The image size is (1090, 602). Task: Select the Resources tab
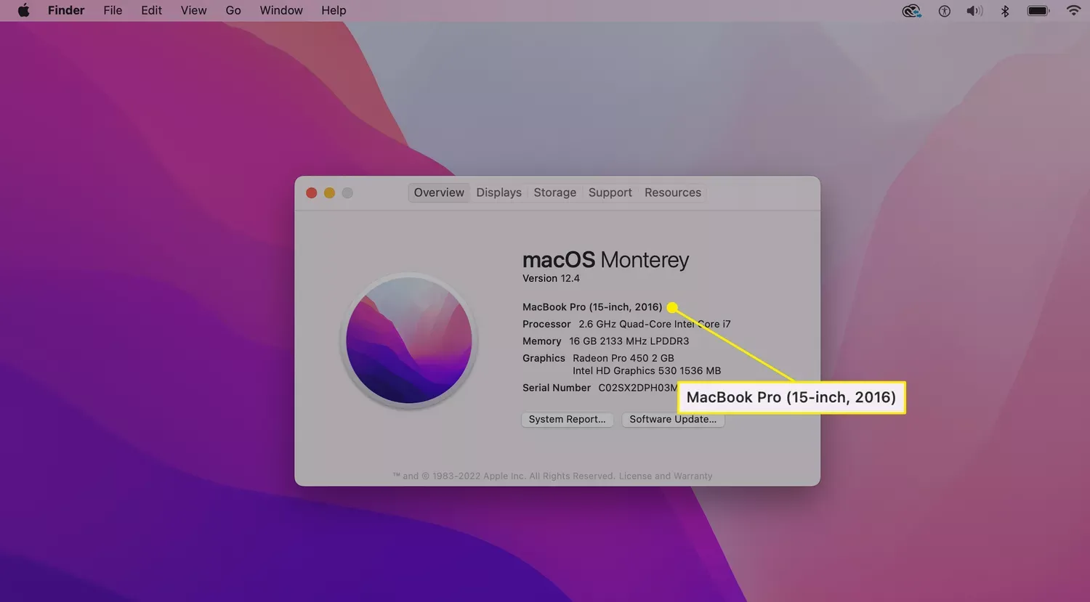(x=672, y=192)
